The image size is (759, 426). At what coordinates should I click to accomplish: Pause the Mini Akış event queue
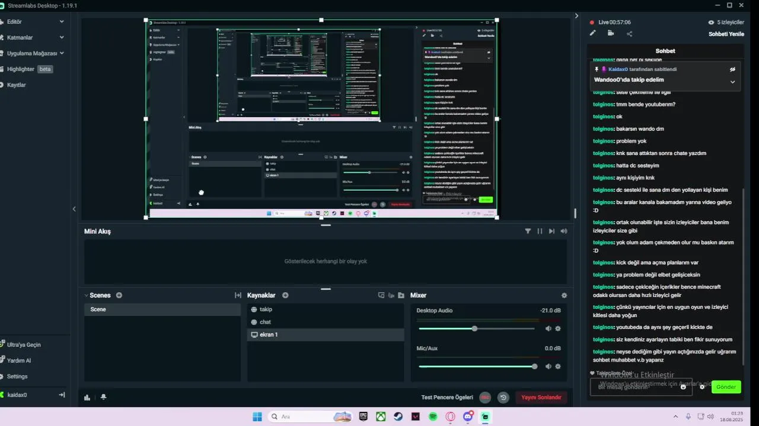[x=540, y=231]
